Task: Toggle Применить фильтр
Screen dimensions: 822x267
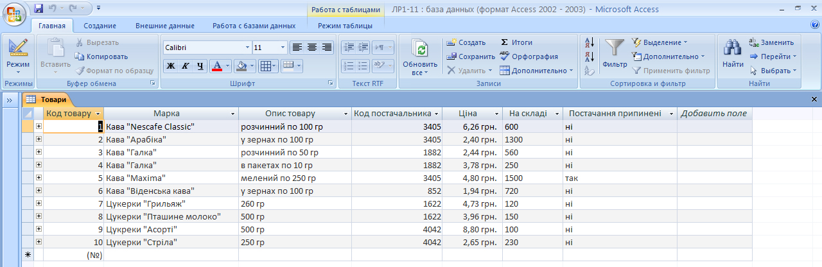Action: (x=671, y=71)
